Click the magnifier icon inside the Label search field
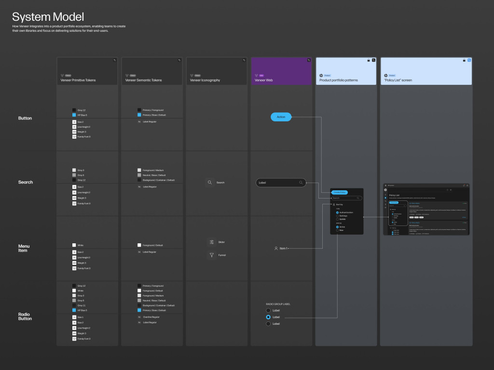494x370 pixels. (x=301, y=183)
